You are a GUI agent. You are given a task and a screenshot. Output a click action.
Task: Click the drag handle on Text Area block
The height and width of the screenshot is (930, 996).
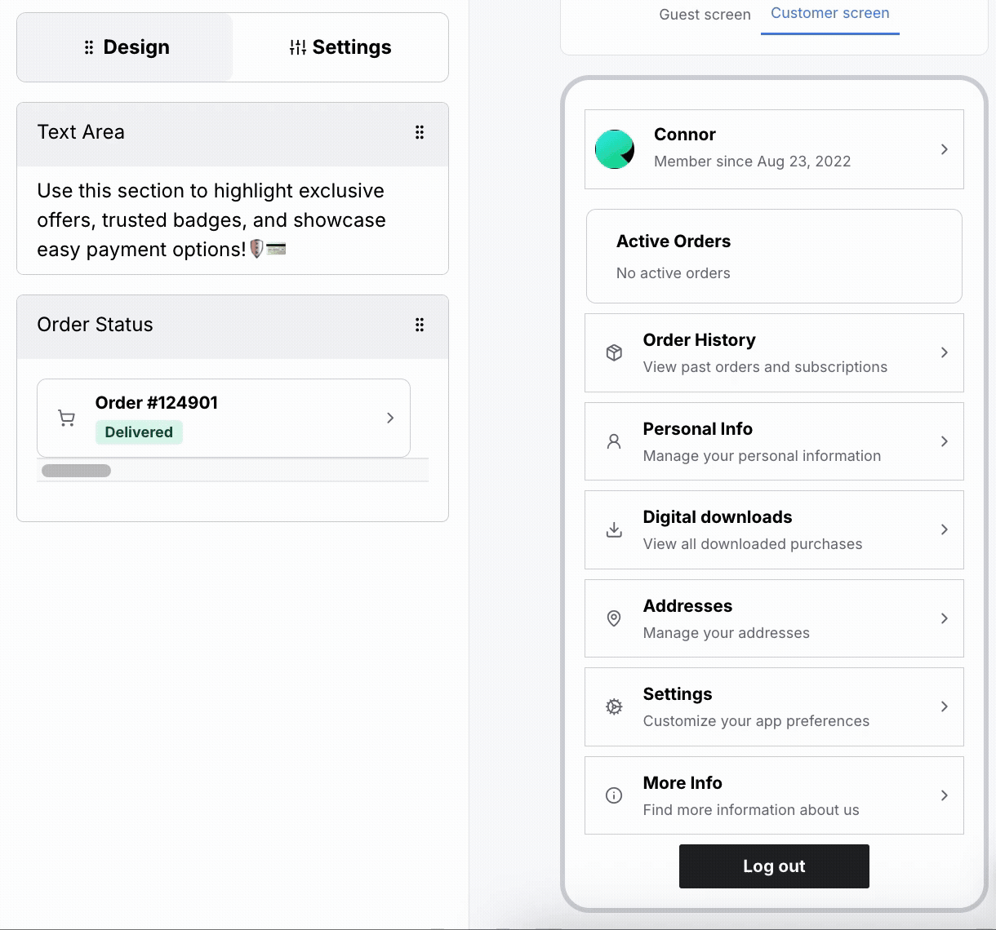[x=420, y=132]
